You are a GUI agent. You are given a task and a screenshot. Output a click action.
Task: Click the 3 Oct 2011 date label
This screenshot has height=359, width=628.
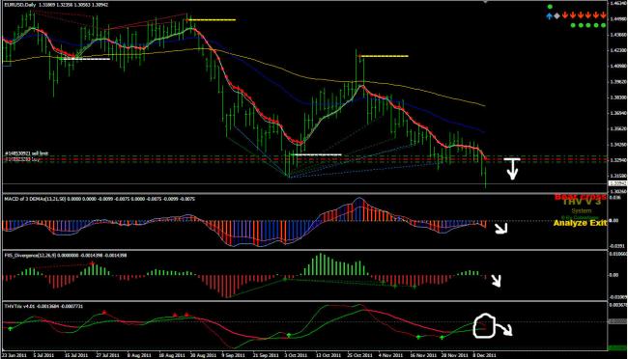[x=296, y=355]
